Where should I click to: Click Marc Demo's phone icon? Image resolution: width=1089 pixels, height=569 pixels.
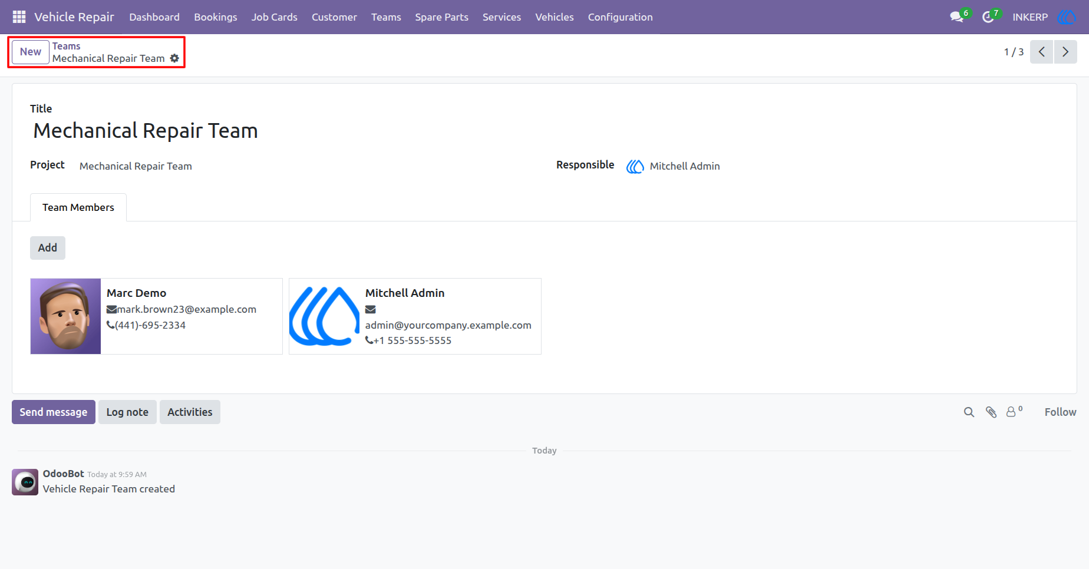tap(110, 325)
